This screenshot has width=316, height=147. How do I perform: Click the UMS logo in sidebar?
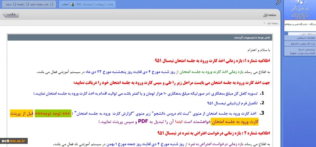[x=300, y=10]
